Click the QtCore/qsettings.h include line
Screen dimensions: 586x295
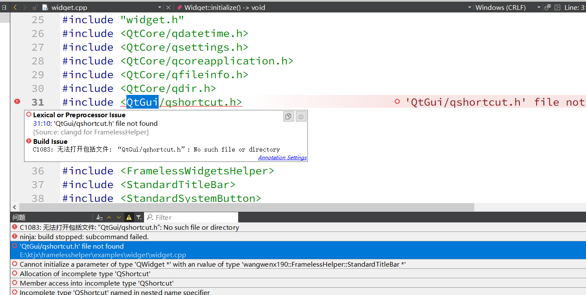tap(155, 47)
